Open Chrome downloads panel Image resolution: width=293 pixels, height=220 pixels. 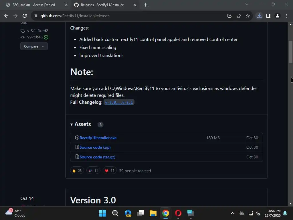pyautogui.click(x=259, y=16)
